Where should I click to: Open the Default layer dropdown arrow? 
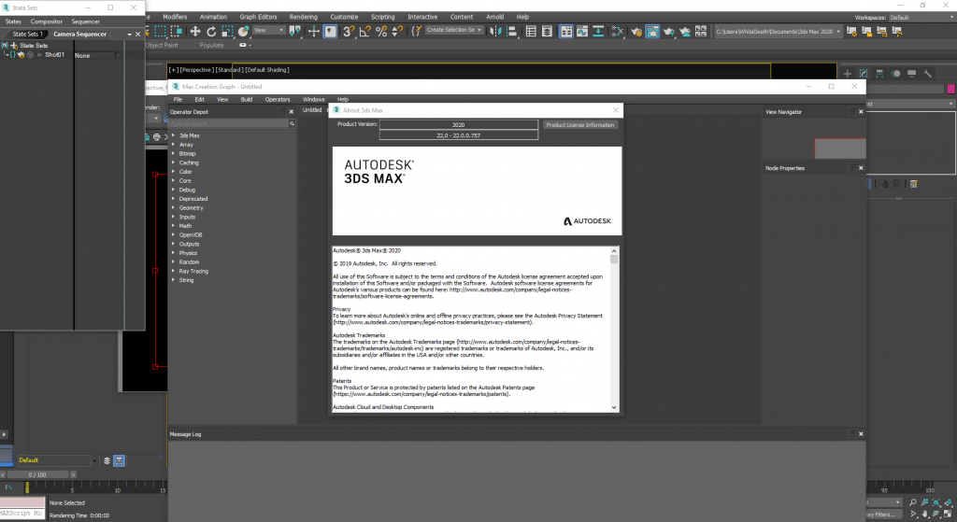point(94,461)
